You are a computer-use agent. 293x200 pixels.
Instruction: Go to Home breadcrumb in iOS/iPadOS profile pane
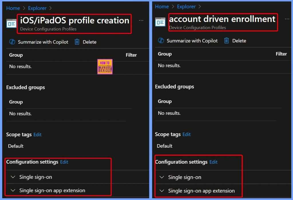pyautogui.click(x=13, y=8)
